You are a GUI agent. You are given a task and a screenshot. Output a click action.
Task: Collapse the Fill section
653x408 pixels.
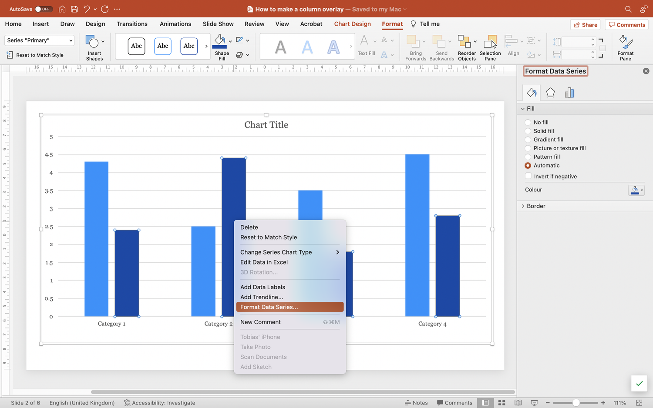(523, 109)
